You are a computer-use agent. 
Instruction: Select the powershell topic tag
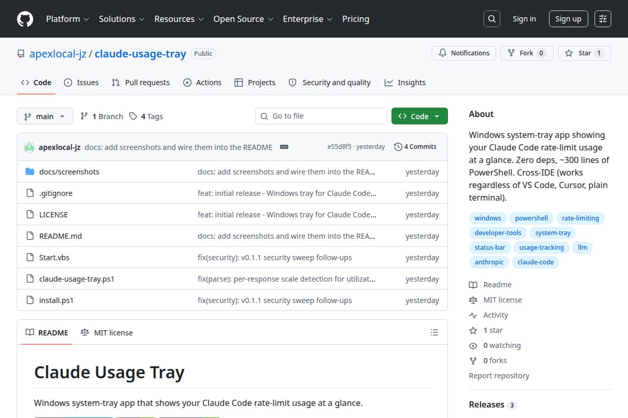532,218
